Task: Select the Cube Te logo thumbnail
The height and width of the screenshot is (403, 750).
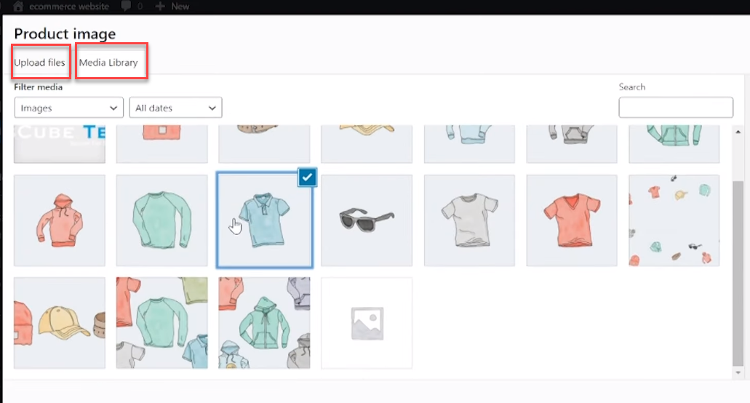Action: (60, 144)
